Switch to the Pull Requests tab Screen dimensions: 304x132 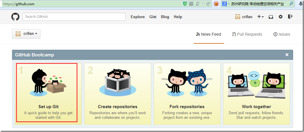pos(247,34)
